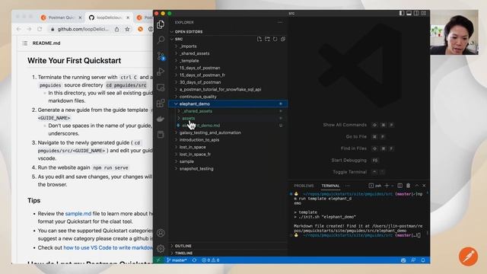
Task: Collapse all folders in Explorer
Action: point(283,39)
